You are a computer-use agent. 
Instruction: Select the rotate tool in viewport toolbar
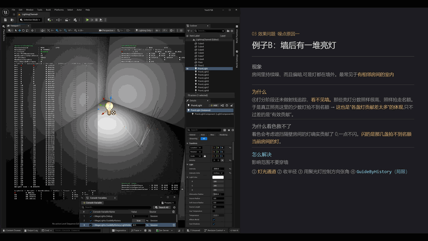pos(23,31)
